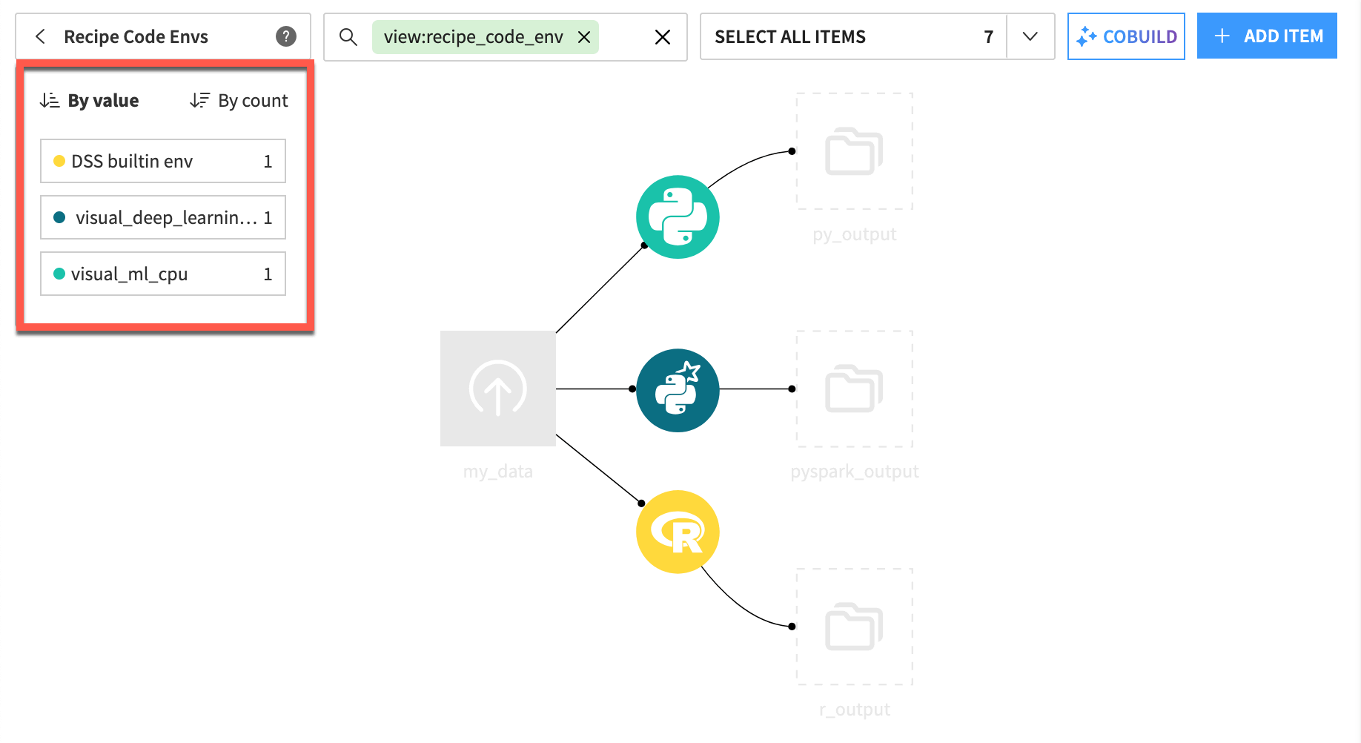Expand the Select All Items dropdown arrow
Screen dimensions: 1361x743
pos(1030,36)
